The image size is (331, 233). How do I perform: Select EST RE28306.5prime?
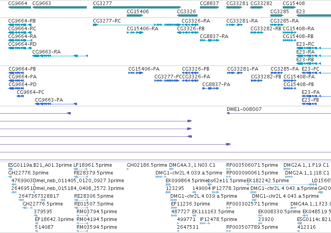(94, 196)
